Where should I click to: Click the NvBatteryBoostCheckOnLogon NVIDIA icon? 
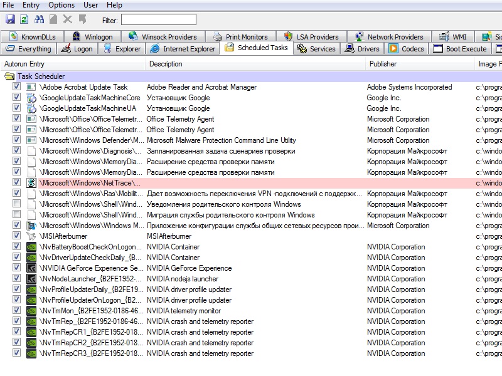[31, 247]
